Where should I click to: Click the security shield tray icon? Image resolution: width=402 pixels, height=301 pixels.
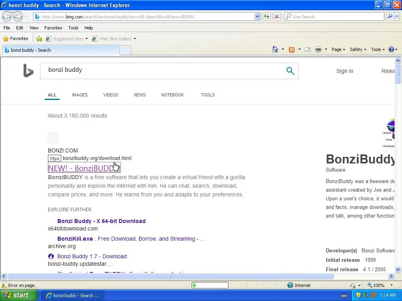point(358,295)
